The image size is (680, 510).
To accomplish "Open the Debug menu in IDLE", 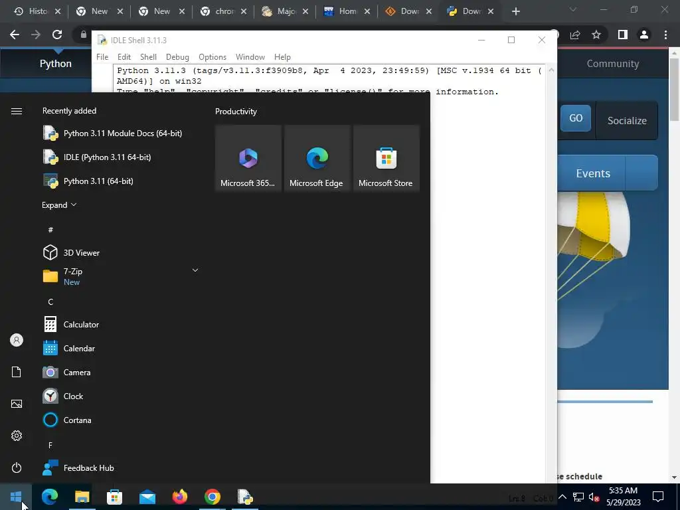I will point(177,57).
